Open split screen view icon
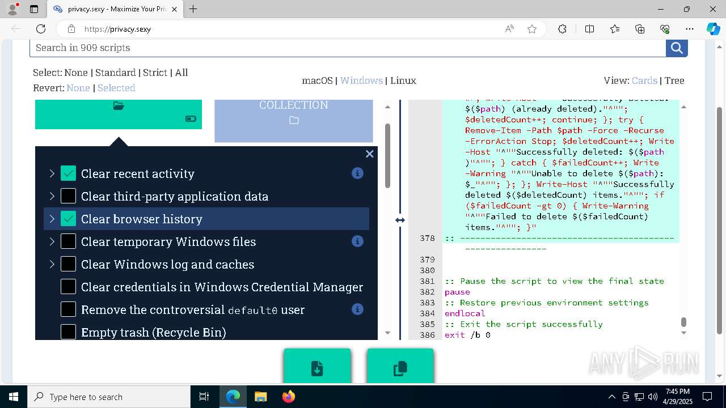Viewport: 726px width, 408px height. (x=589, y=29)
